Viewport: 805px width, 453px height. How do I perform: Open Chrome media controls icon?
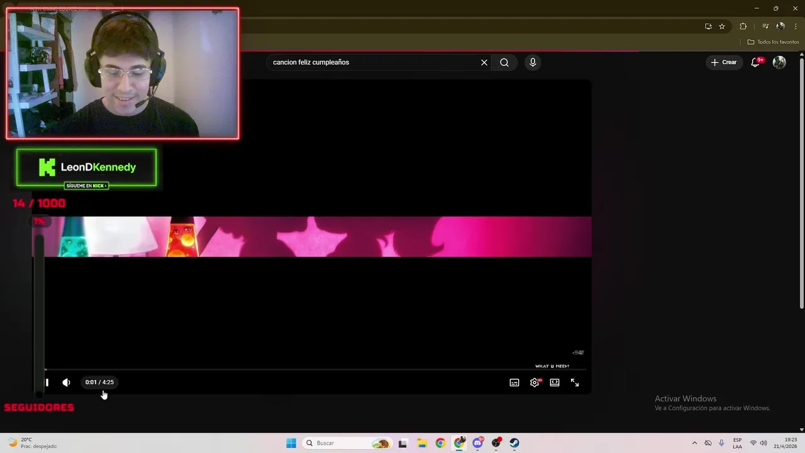pyautogui.click(x=765, y=26)
